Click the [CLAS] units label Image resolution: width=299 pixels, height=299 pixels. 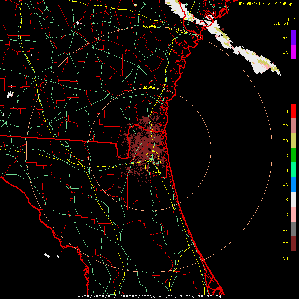click(281, 23)
